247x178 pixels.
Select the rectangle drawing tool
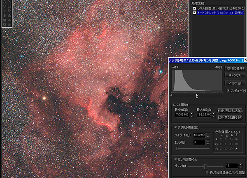point(9,6)
